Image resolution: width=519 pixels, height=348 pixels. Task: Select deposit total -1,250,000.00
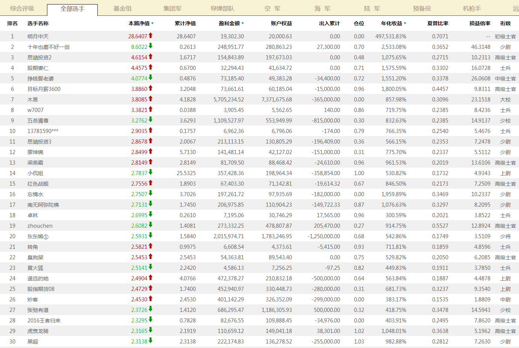(x=324, y=236)
